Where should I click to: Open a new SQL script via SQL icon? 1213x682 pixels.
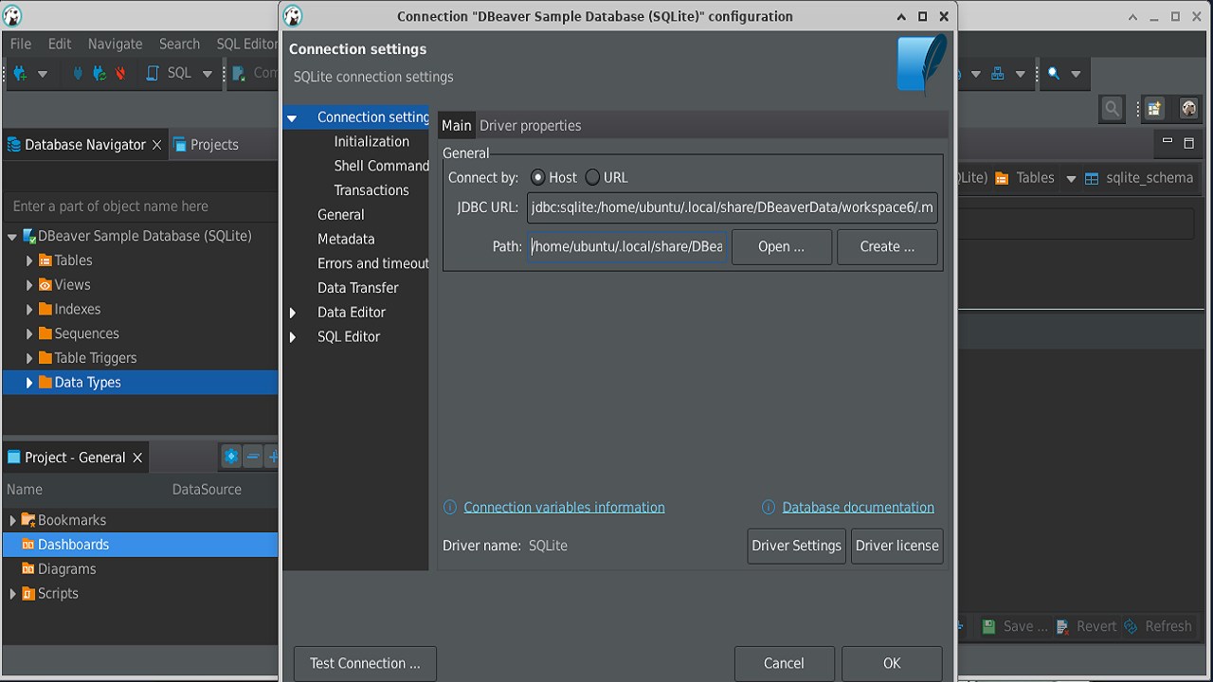(x=153, y=73)
